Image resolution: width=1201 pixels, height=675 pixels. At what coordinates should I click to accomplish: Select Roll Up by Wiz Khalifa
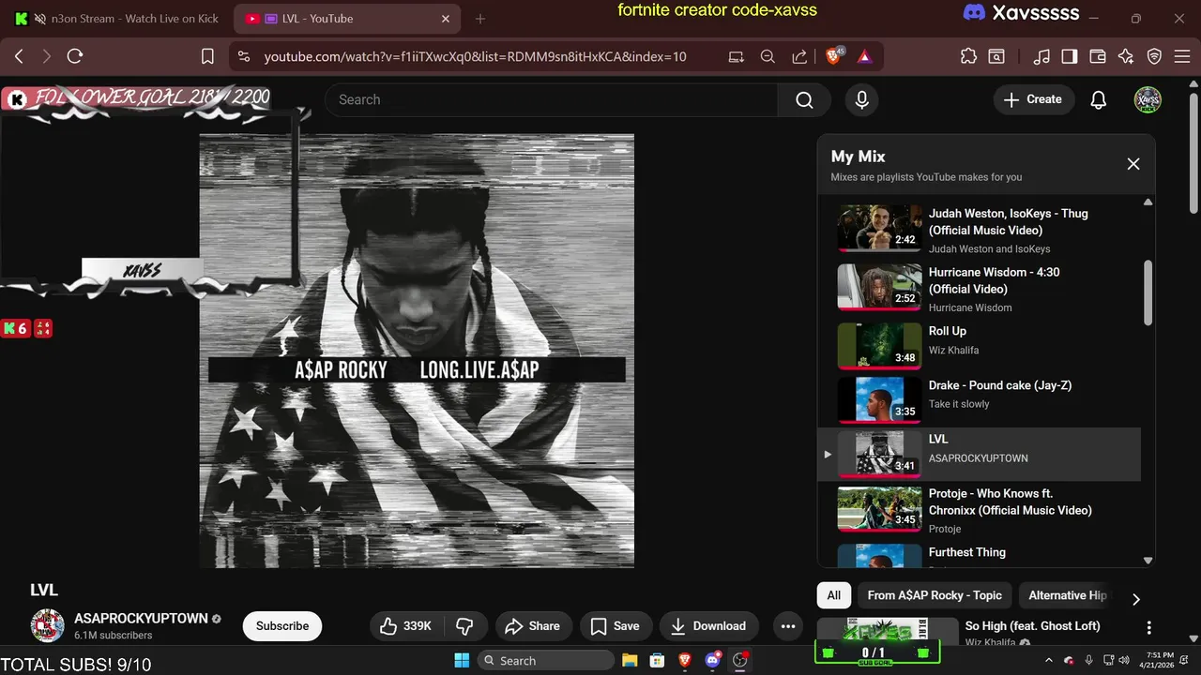(x=979, y=346)
